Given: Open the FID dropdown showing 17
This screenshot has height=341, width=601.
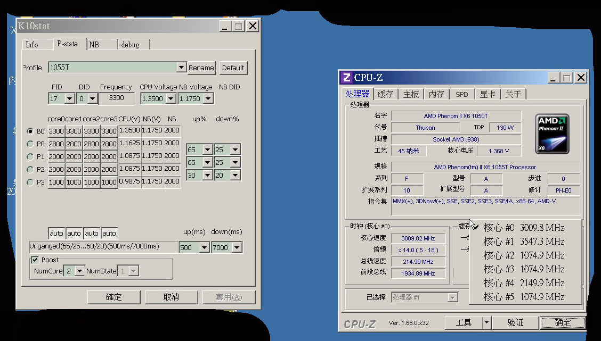Looking at the screenshot, I should pos(69,99).
